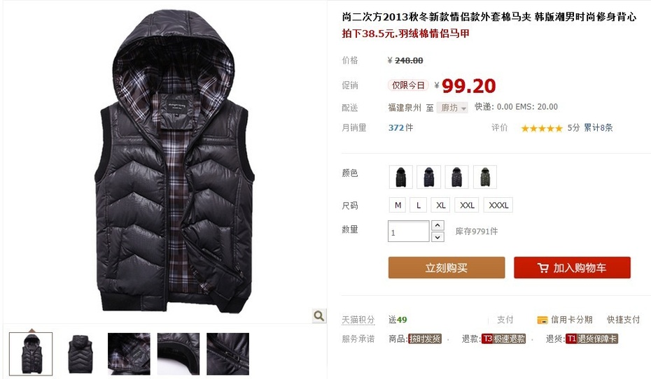The width and height of the screenshot is (651, 379).
Task: Choose size XXXL option
Action: tap(498, 206)
